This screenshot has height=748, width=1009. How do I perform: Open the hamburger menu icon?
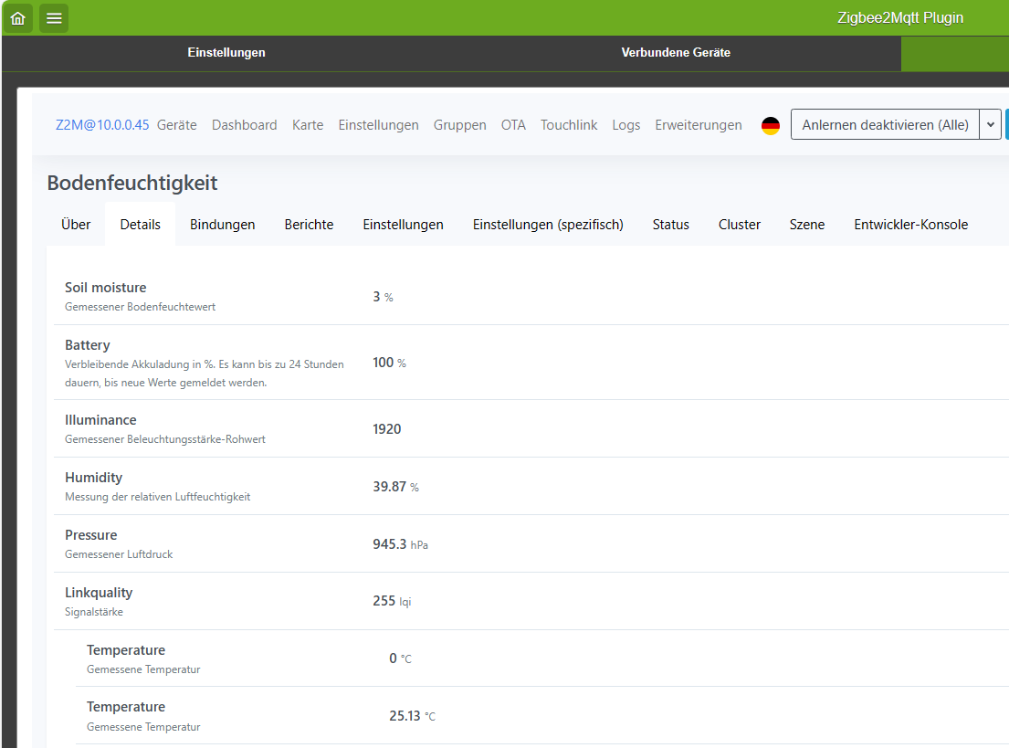[x=54, y=17]
